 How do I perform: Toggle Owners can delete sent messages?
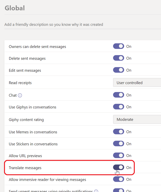pyautogui.click(x=118, y=46)
